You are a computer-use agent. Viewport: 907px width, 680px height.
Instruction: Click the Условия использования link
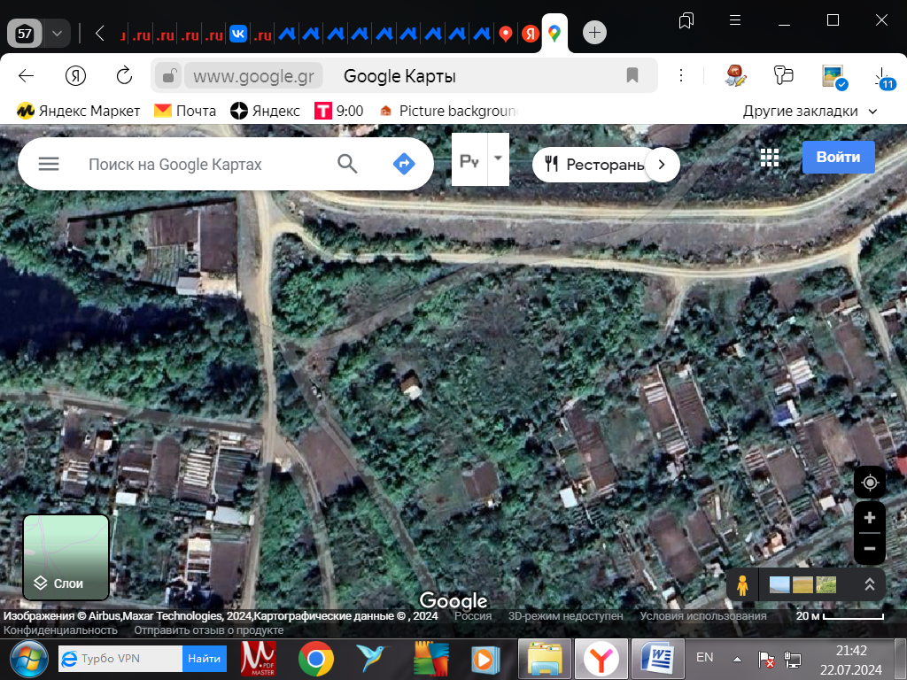pyautogui.click(x=702, y=616)
